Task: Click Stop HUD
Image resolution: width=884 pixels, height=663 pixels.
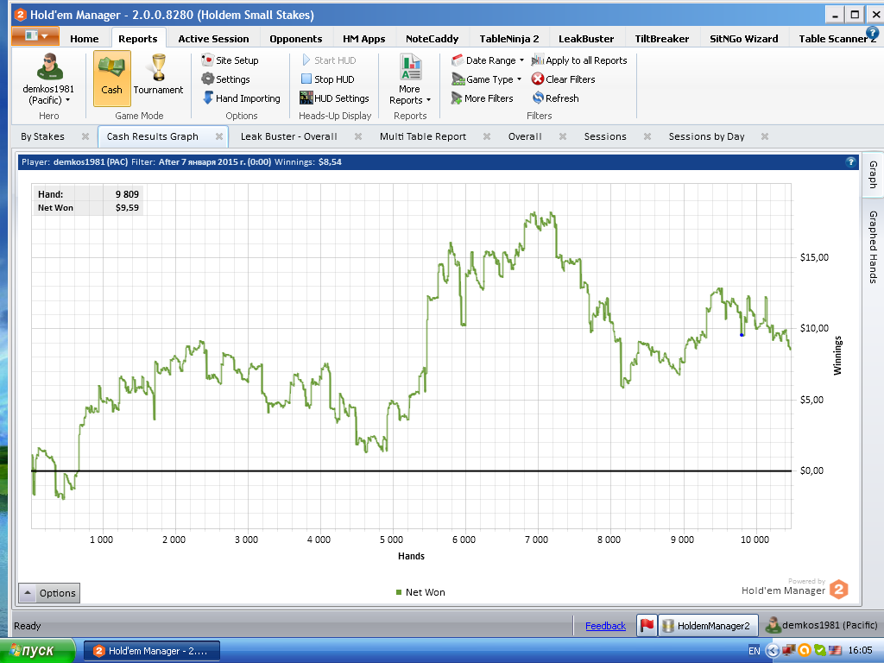Action: coord(327,79)
